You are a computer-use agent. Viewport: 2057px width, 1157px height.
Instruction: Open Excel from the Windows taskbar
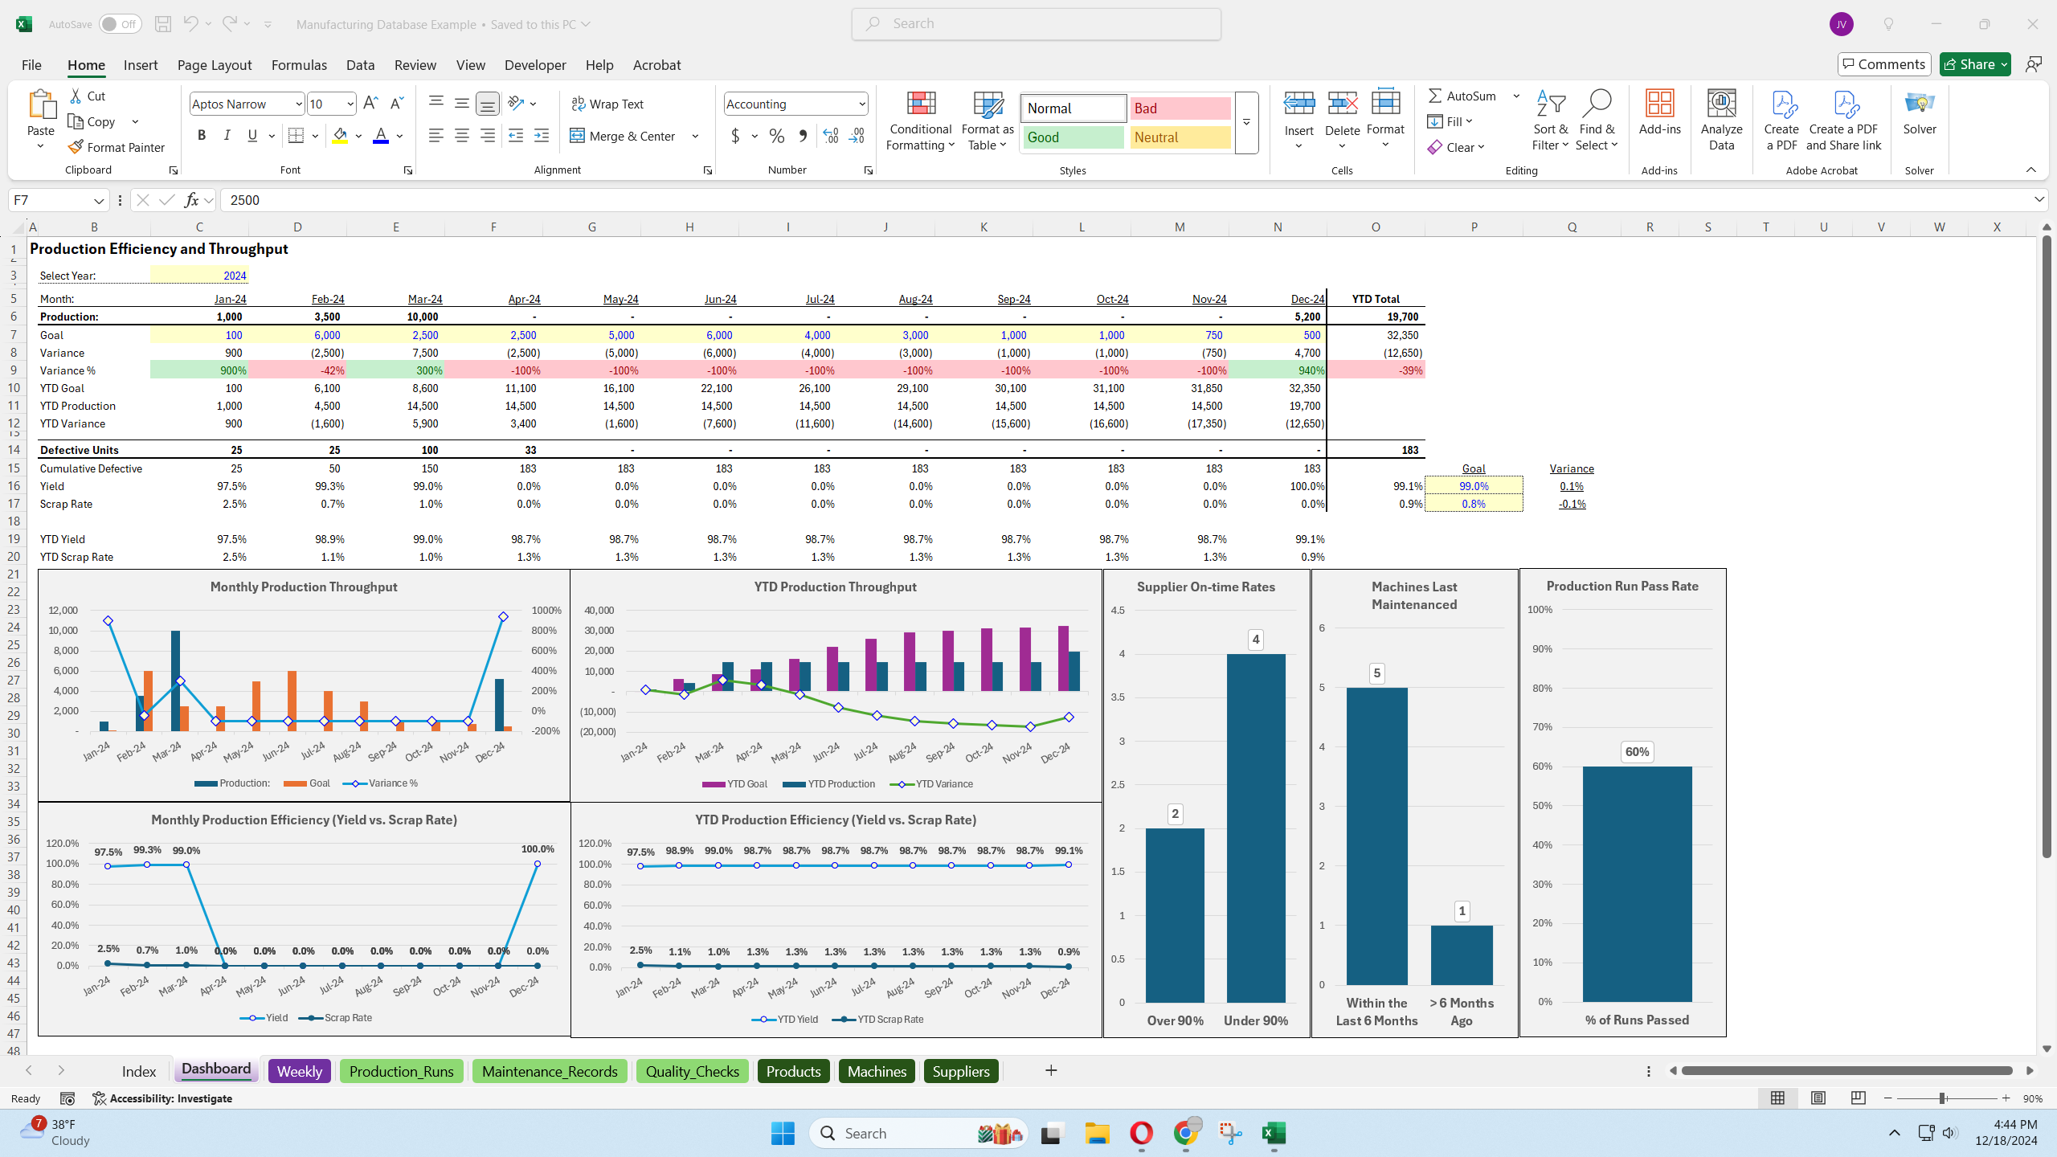[1274, 1134]
